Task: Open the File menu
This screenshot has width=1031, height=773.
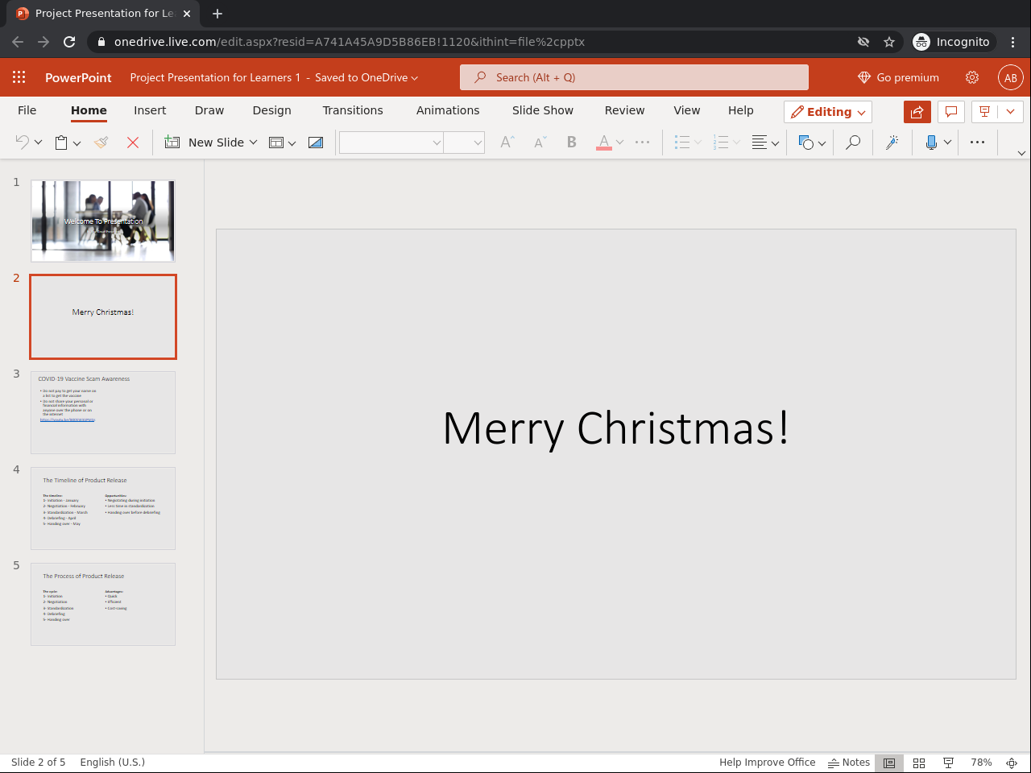Action: coord(27,110)
